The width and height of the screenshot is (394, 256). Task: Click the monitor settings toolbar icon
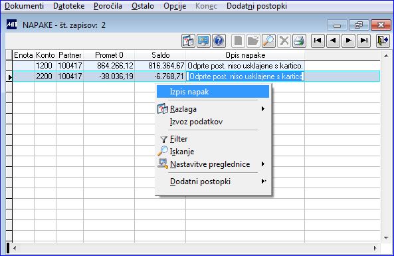coord(203,41)
